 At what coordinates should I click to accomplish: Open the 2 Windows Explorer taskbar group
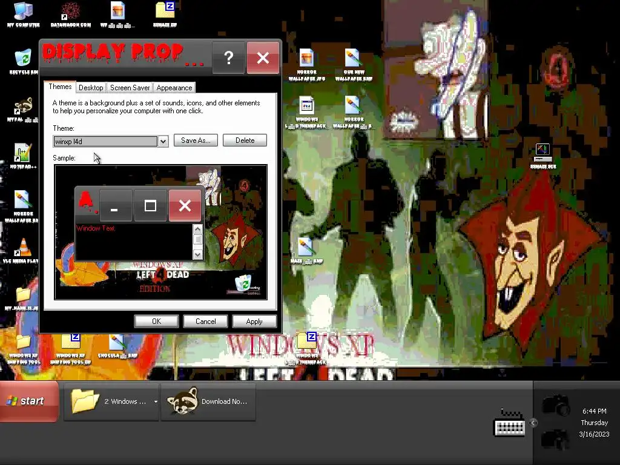click(x=111, y=401)
